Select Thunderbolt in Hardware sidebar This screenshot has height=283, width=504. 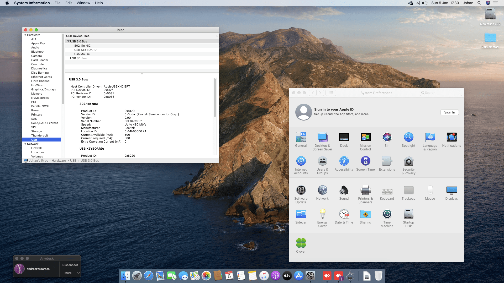(40, 135)
